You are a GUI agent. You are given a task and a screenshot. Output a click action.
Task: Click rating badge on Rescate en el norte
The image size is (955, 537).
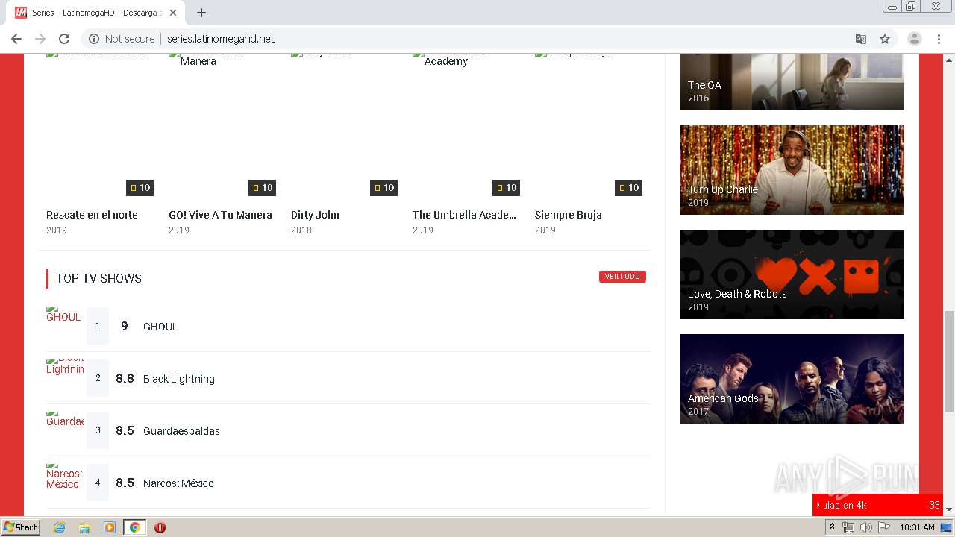tap(140, 188)
